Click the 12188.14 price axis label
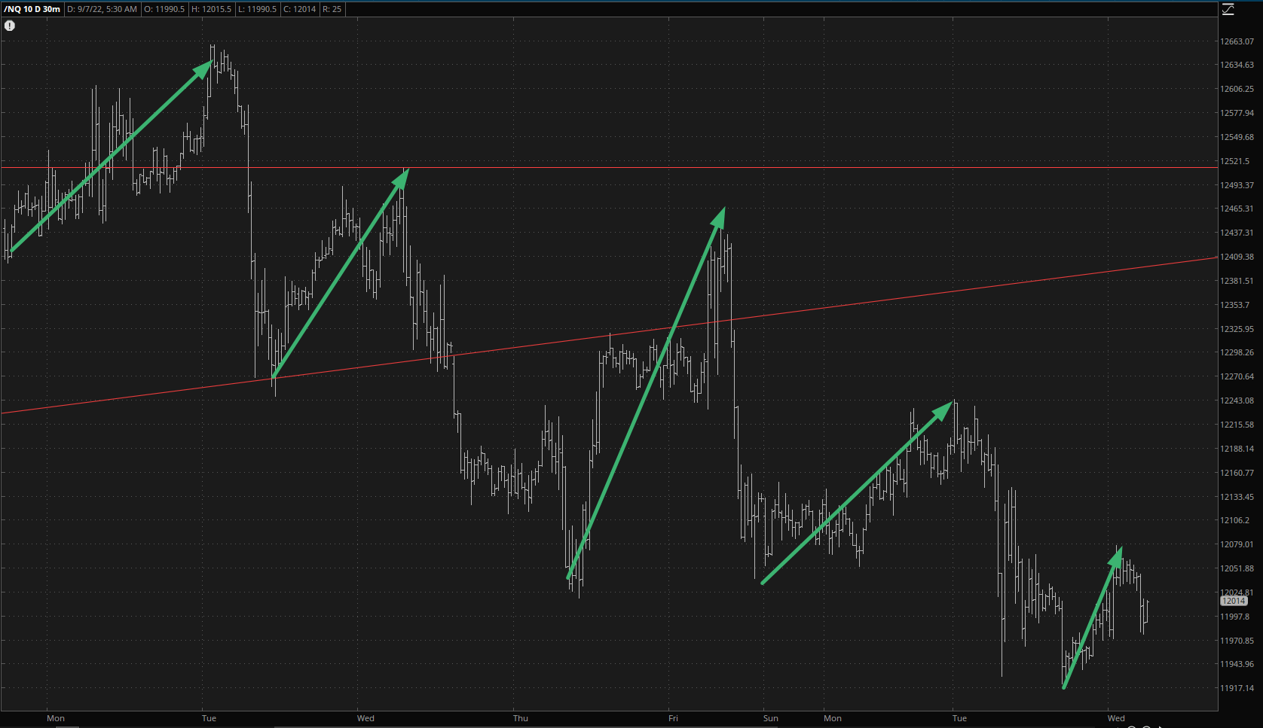This screenshot has width=1263, height=728. 1237,449
